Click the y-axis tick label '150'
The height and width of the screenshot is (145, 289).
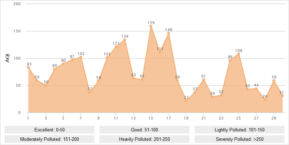coord(17,31)
